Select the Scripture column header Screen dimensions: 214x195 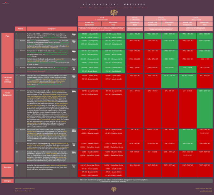coord(52,29)
